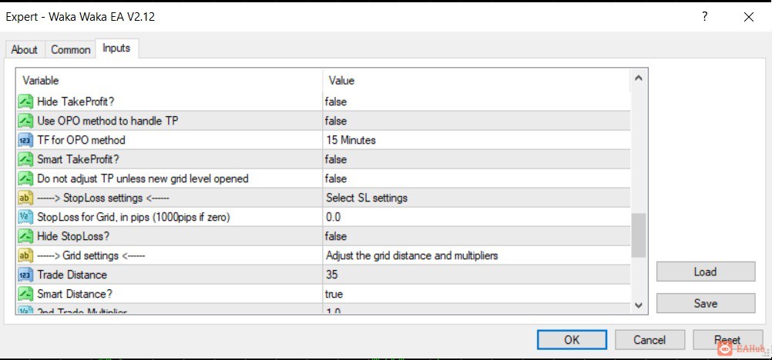The width and height of the screenshot is (772, 360).
Task: Confirm settings with OK button
Action: point(572,340)
